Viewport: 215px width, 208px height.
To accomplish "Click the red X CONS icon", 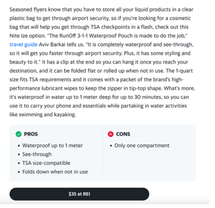I will [111, 134].
